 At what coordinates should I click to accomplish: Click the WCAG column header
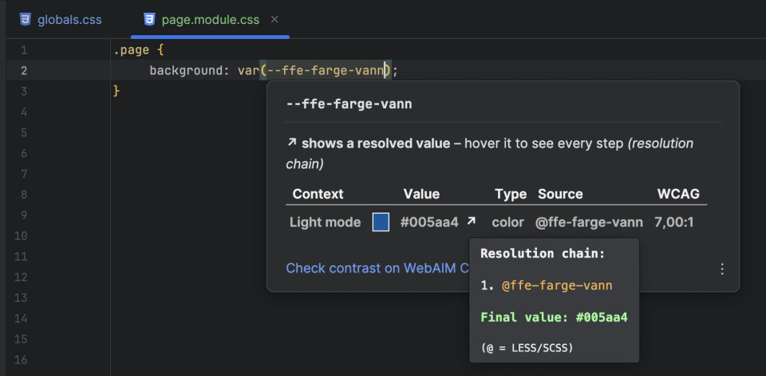point(678,194)
